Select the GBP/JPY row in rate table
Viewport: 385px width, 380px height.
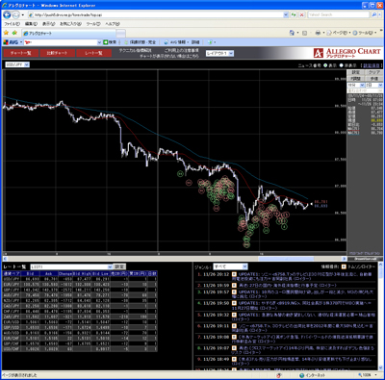point(80,290)
